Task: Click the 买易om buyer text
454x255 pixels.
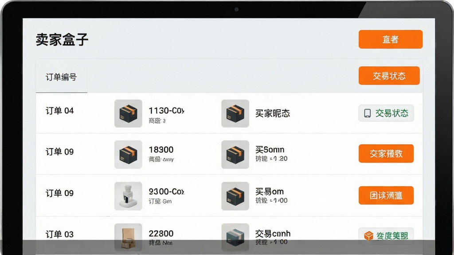Action: click(x=269, y=191)
